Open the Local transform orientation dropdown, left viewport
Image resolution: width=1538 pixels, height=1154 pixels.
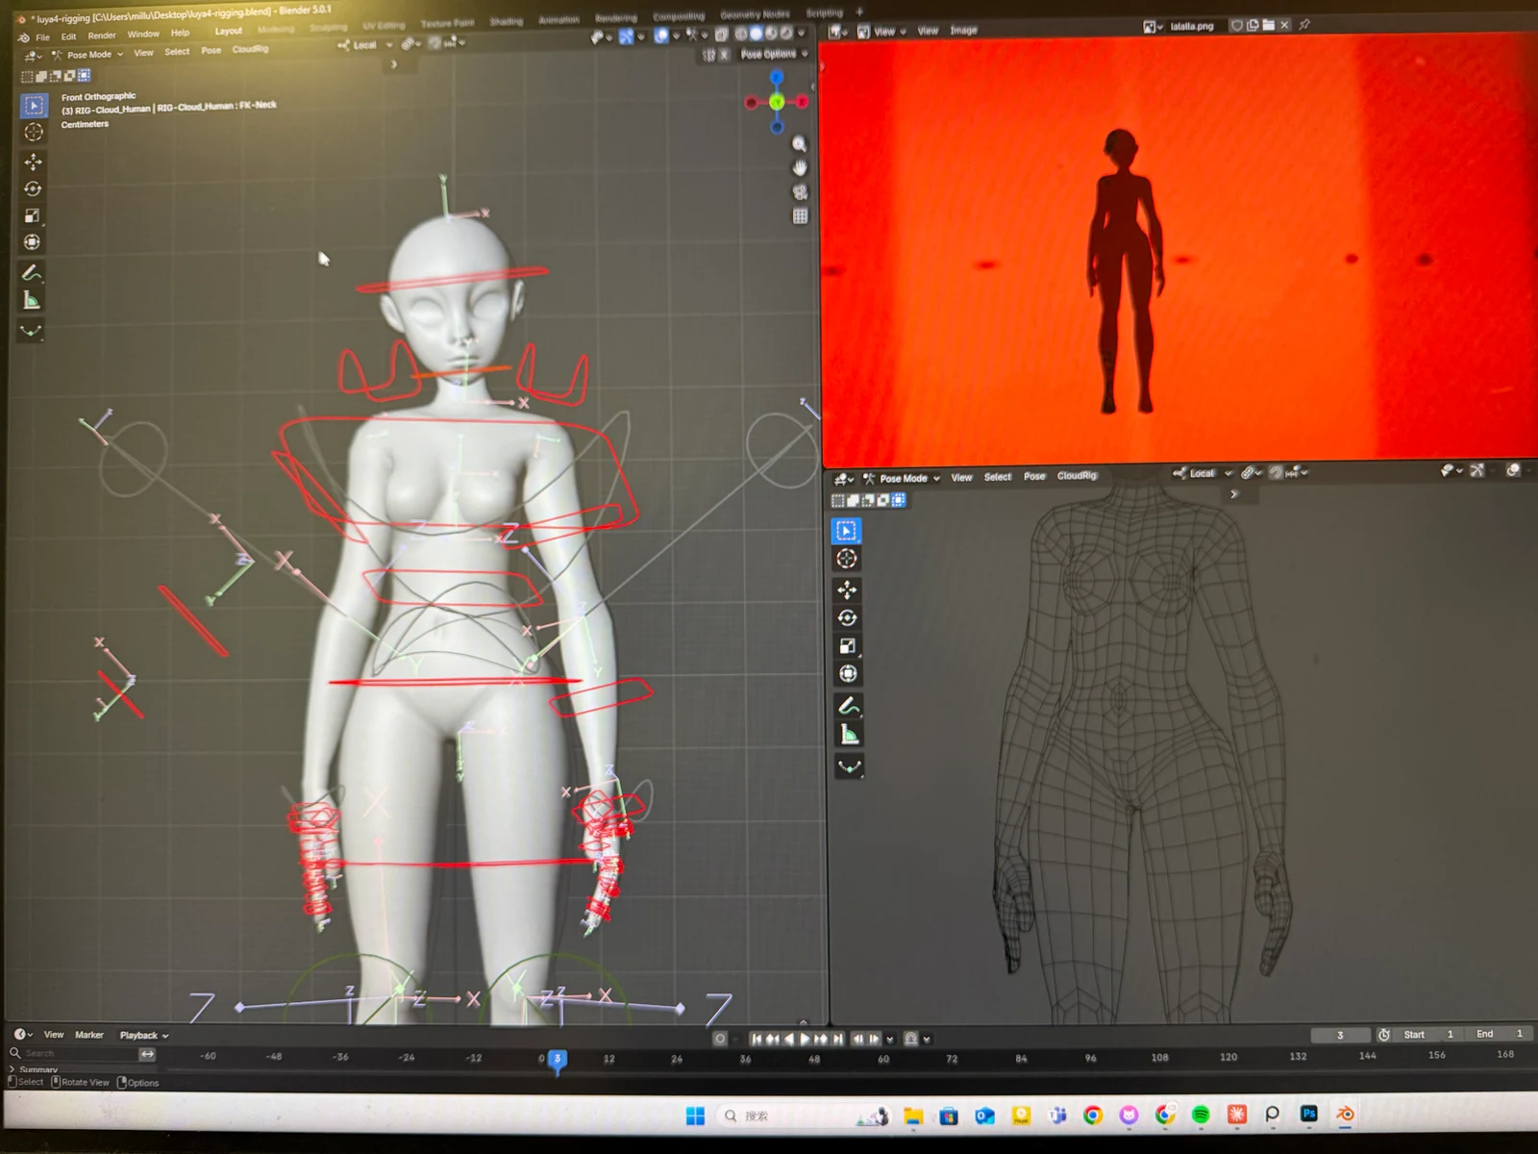coord(365,45)
